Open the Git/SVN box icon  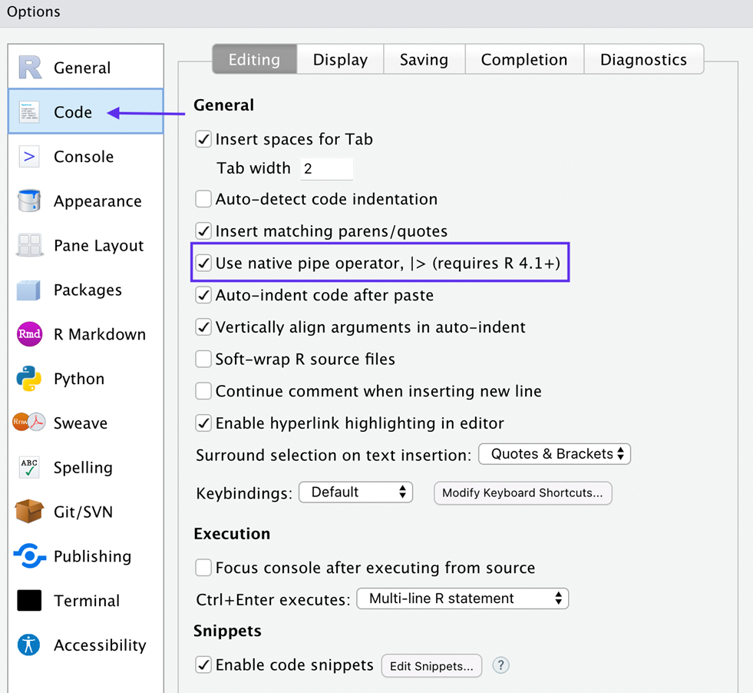coord(29,512)
